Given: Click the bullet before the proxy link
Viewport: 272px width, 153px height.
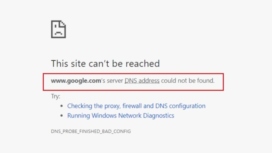Looking at the screenshot, I should pos(62,106).
